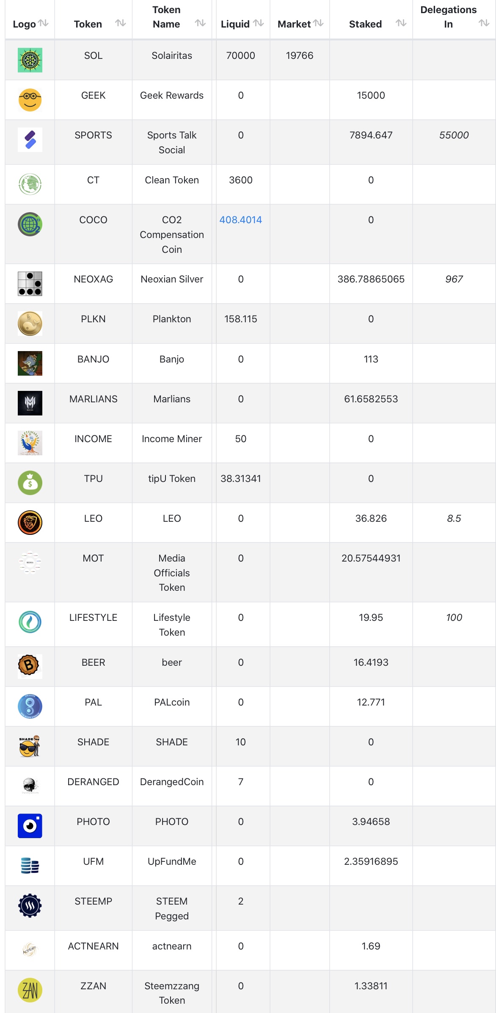Click the PHOTO camera logo
This screenshot has width=496, height=1013.
point(30,826)
